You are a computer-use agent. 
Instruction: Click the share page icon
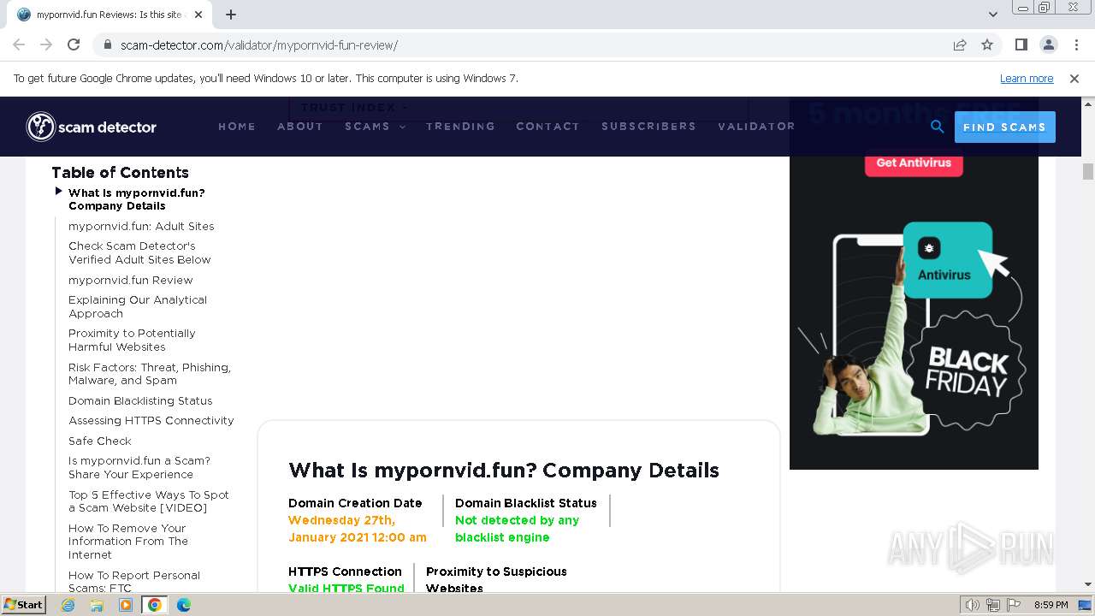click(x=960, y=44)
